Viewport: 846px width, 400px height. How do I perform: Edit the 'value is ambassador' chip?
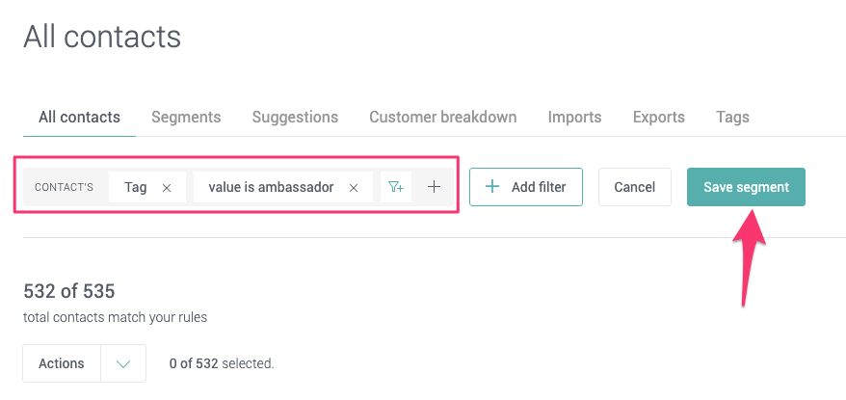coord(271,187)
